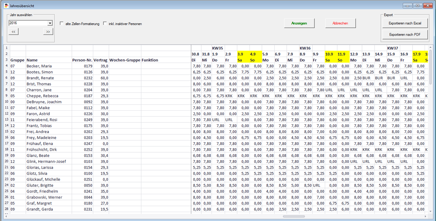Click the KW36 week header
The width and height of the screenshot is (436, 221).
306,48
